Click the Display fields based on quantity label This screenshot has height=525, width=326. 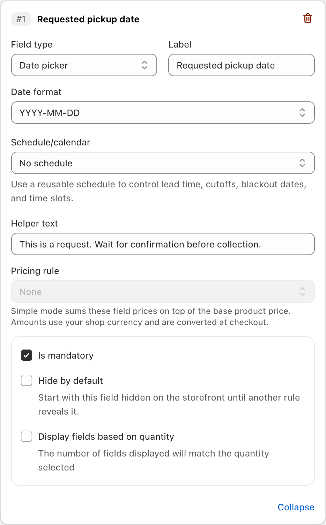(x=106, y=437)
